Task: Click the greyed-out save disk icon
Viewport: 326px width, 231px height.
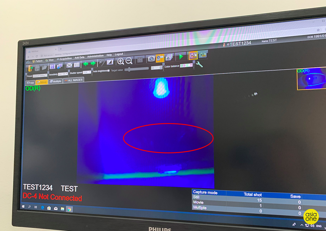Action: (37, 68)
